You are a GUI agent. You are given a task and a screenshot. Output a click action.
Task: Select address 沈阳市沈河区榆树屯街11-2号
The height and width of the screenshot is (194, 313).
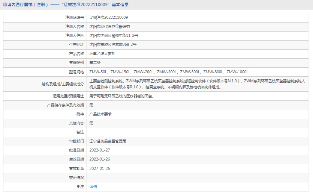click(x=114, y=35)
